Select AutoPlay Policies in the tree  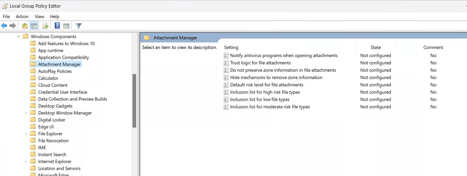(55, 71)
